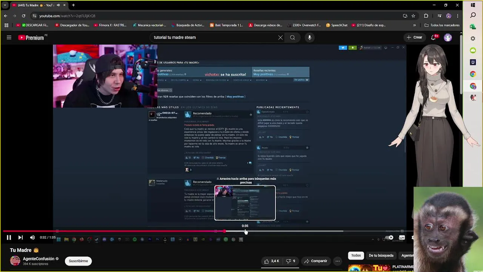Click the red progress bar scrubber

tap(224, 231)
